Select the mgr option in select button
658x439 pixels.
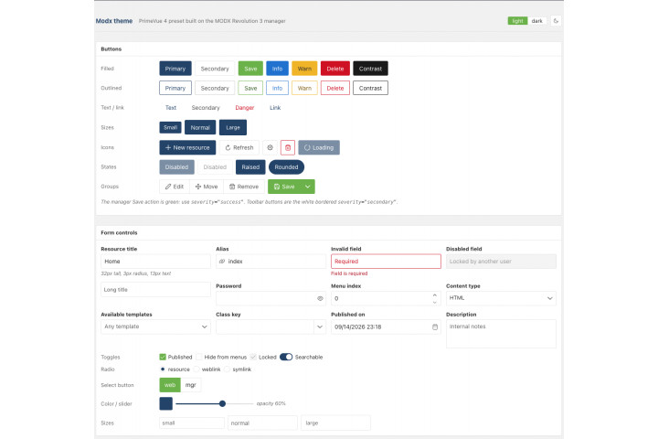190,385
